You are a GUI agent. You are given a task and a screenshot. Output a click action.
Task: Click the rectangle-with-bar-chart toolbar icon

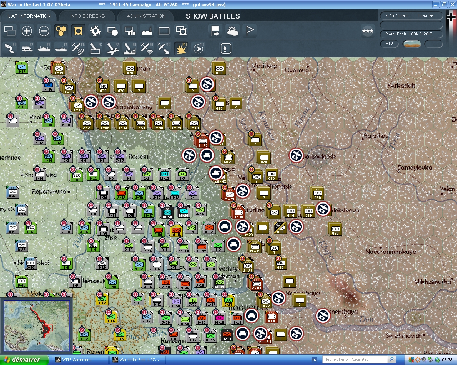pos(130,31)
